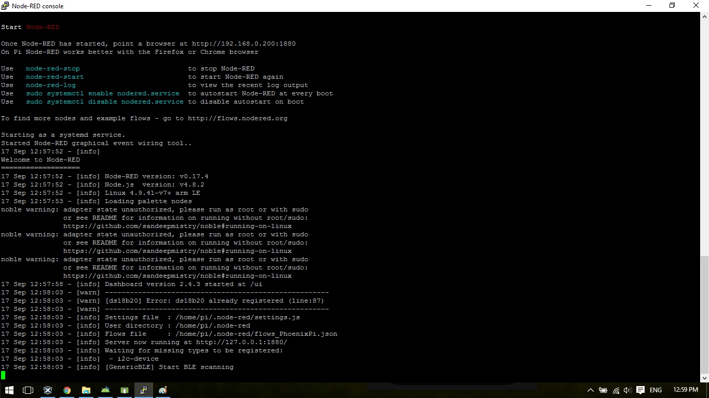Click the URL http://192.168.0.200:1880 in the output
Screen dimensions: 709x398
click(x=244, y=44)
